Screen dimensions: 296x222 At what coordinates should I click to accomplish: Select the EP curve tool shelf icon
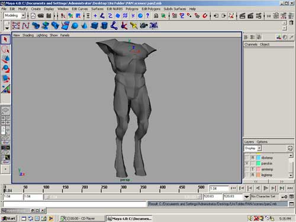(25, 25)
